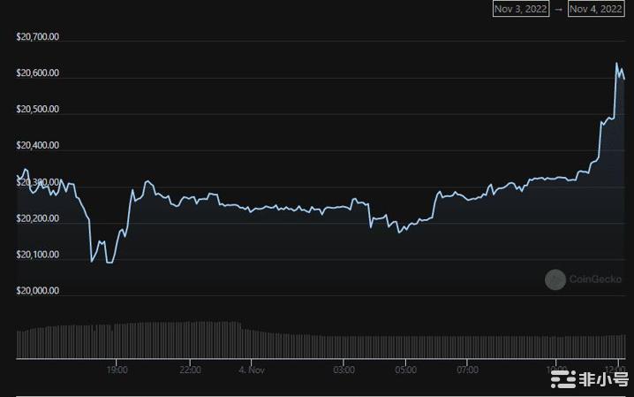
Task: Click the 非小号 watermark text
Action: point(601,378)
